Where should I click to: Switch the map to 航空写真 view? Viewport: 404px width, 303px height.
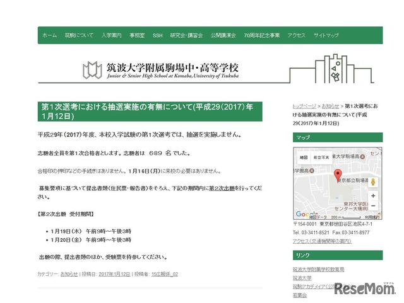pyautogui.click(x=321, y=157)
